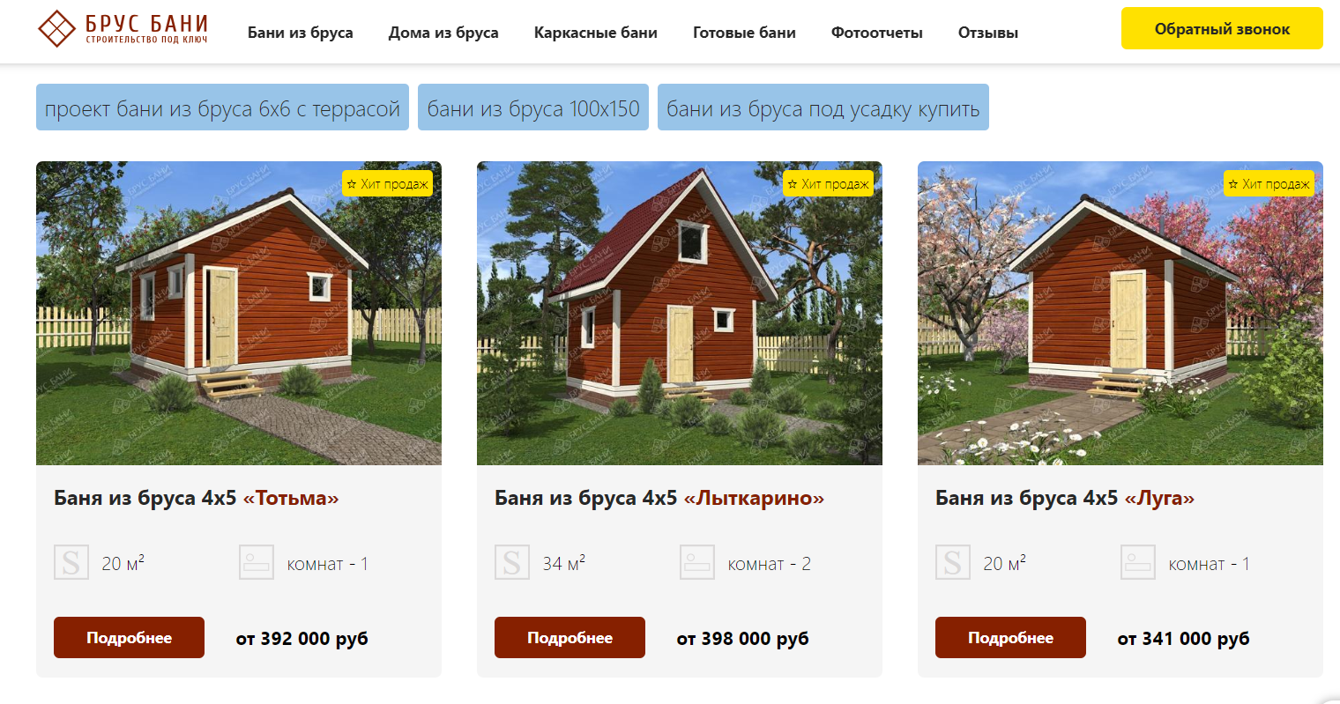The height and width of the screenshot is (704, 1340).
Task: Select tag проект бани из бруса 6х6 с террасой
Action: click(222, 107)
